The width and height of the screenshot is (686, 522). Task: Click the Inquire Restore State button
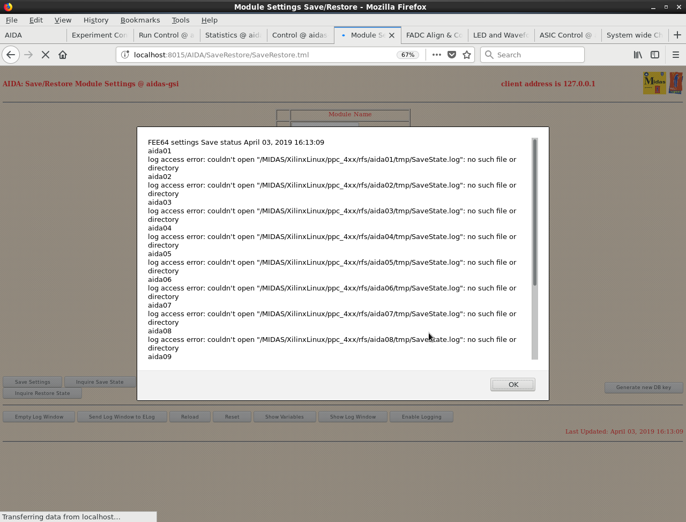[42, 393]
